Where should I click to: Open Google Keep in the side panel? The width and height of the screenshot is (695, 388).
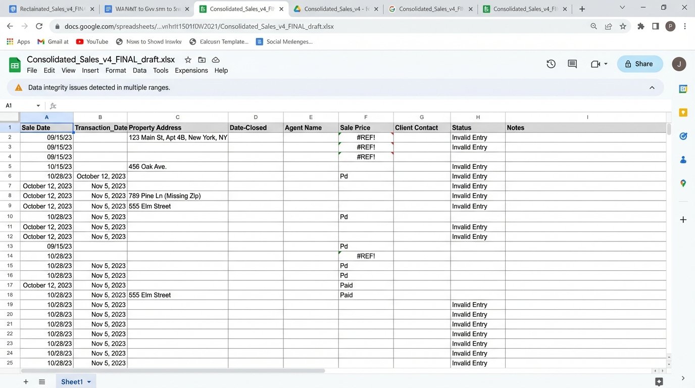[x=683, y=112]
